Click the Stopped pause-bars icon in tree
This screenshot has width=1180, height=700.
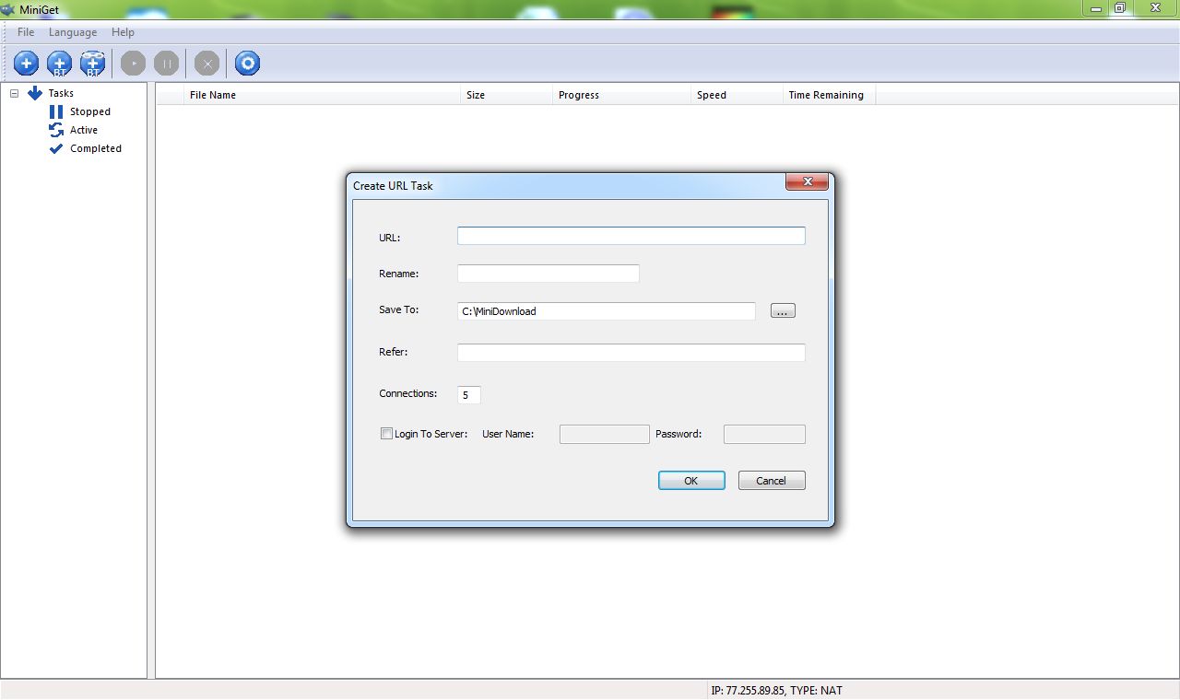tap(56, 111)
